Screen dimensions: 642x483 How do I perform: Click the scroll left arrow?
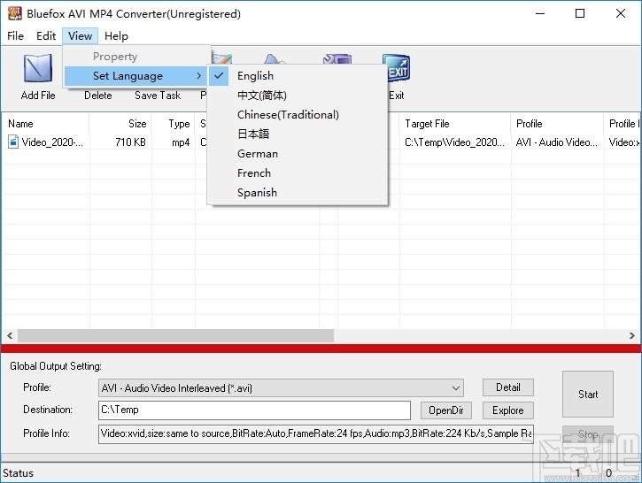click(10, 336)
